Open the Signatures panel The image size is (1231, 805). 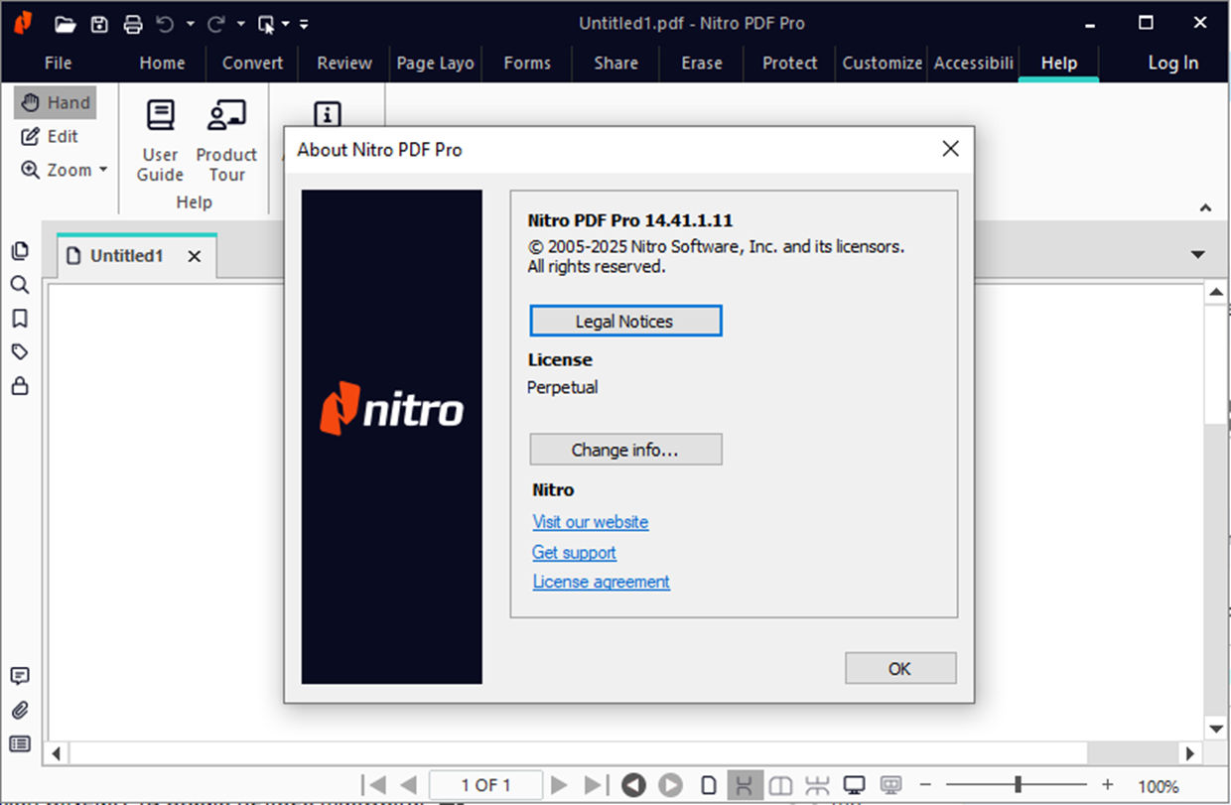point(20,351)
